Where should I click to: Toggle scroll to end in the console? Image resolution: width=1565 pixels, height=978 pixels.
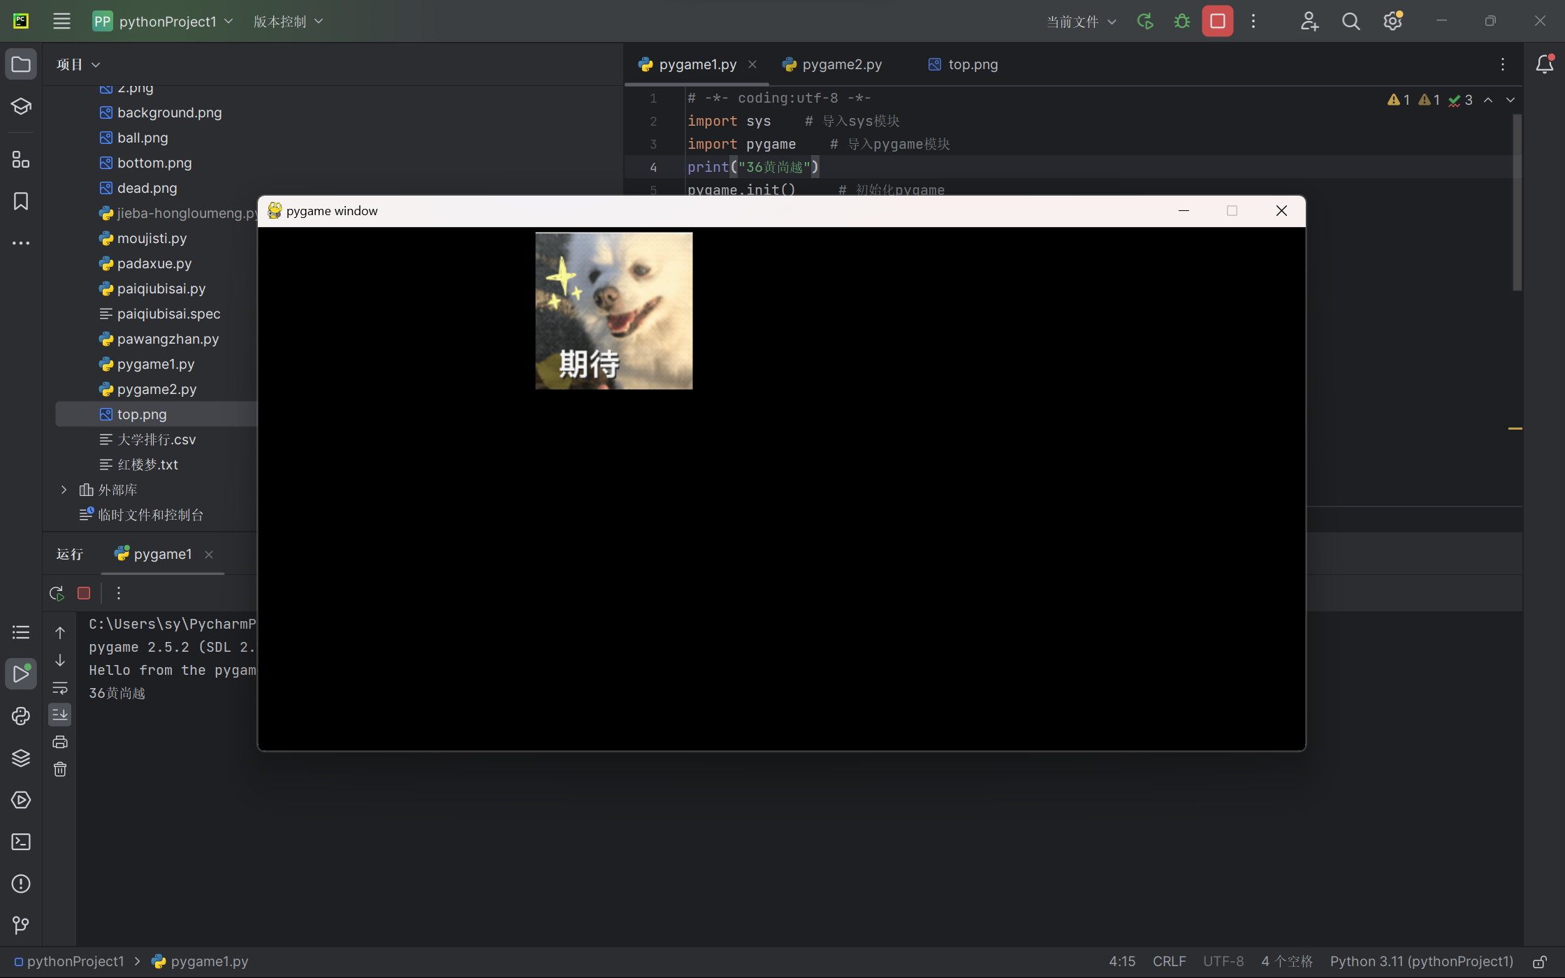[x=60, y=715]
